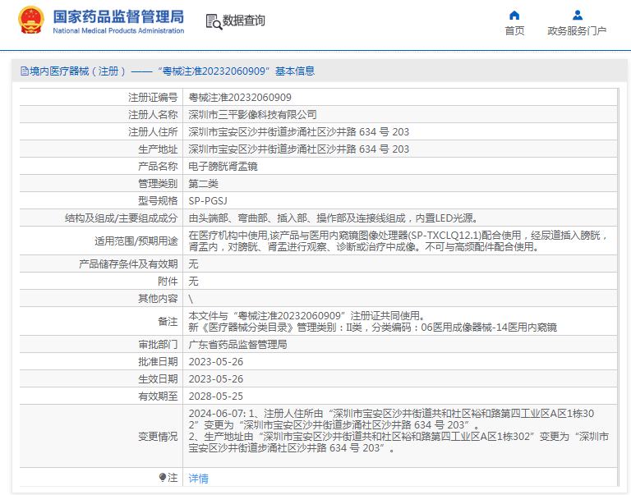This screenshot has width=631, height=495.
Task: Click the 变更情况 change record text
Action: pyautogui.click(x=398, y=431)
